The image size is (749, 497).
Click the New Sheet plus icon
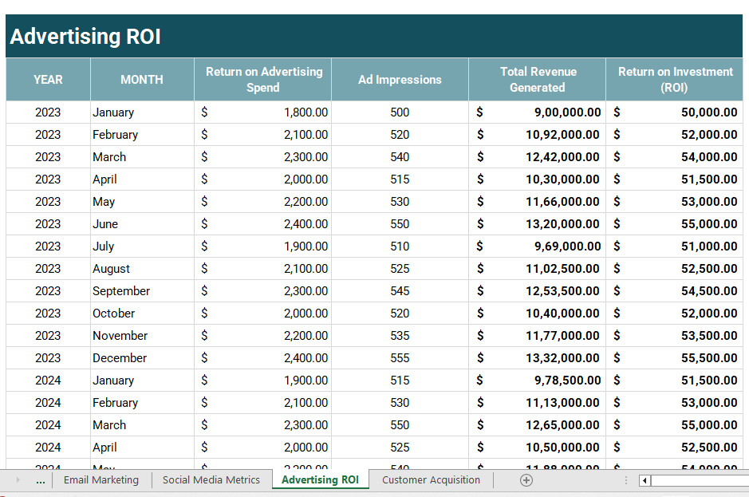tap(526, 480)
